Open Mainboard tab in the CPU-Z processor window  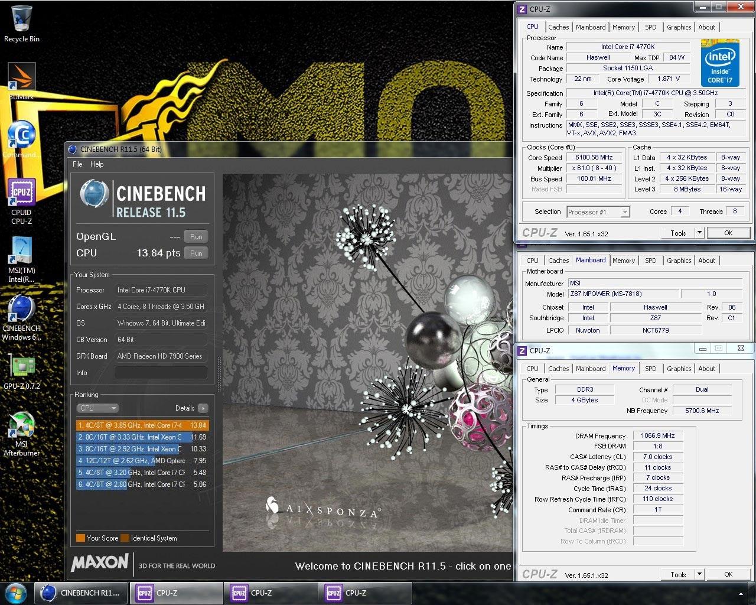click(x=591, y=27)
